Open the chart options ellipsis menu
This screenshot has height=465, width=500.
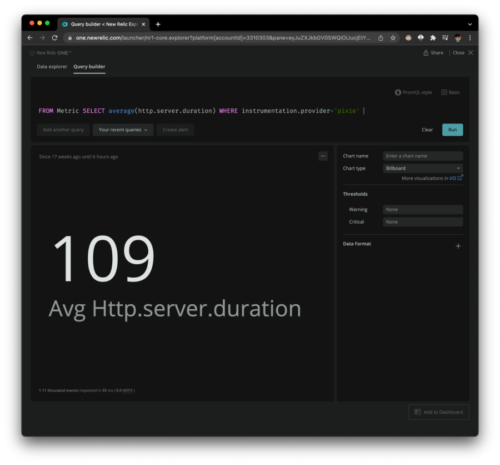point(323,156)
